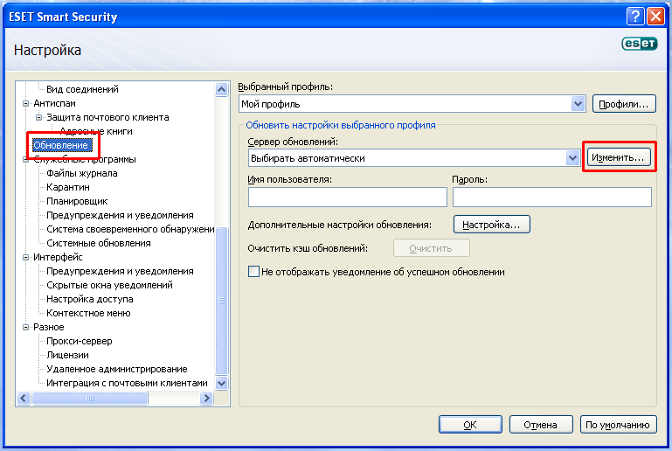
Task: Close the ESET Smart Security window
Action: pyautogui.click(x=655, y=17)
